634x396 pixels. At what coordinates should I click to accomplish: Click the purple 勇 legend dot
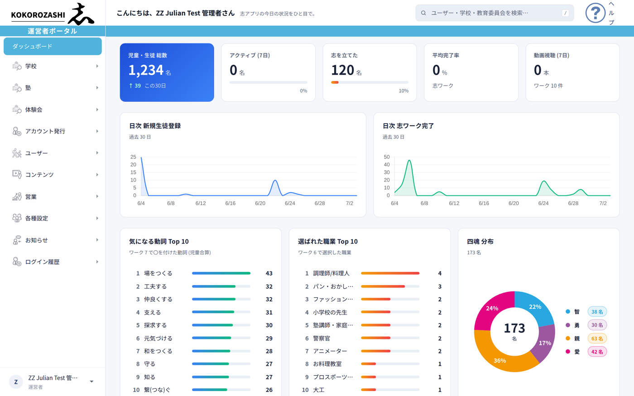(568, 325)
